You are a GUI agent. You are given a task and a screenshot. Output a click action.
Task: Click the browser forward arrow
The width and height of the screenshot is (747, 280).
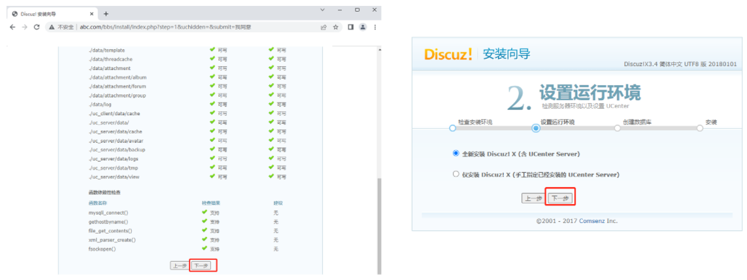[x=25, y=27]
